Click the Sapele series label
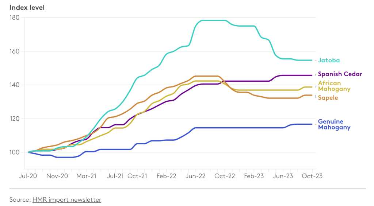The height and width of the screenshot is (206, 374). (x=328, y=98)
